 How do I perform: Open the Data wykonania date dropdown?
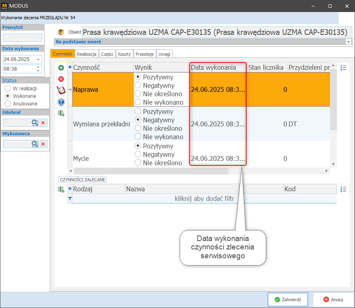(38, 59)
